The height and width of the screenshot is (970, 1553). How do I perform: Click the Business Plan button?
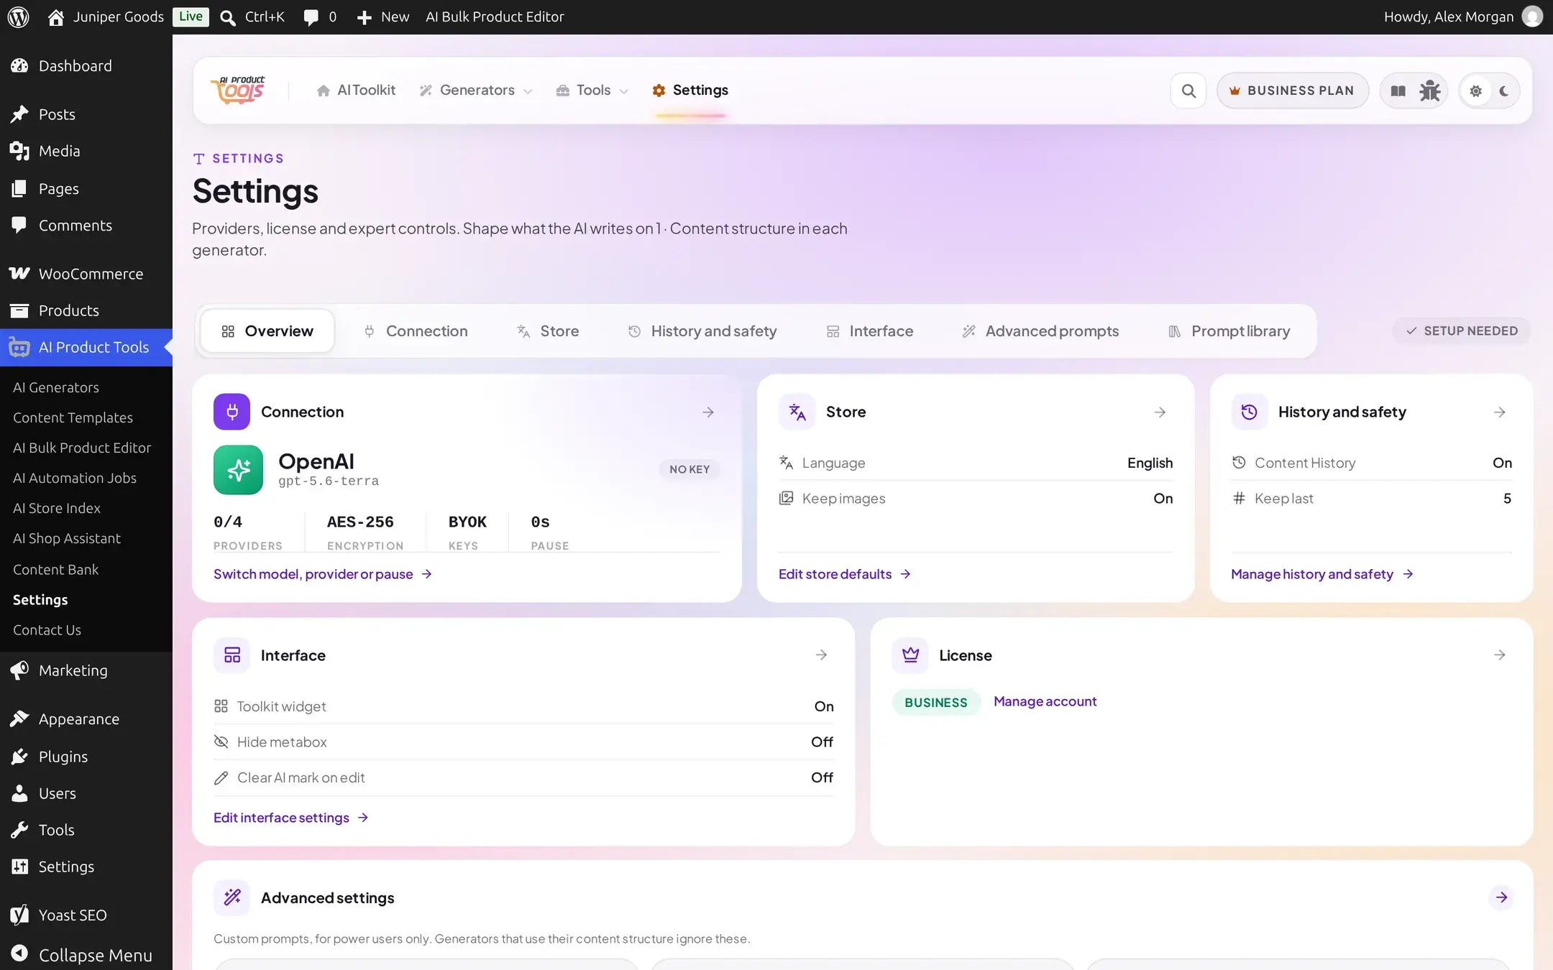(x=1292, y=91)
